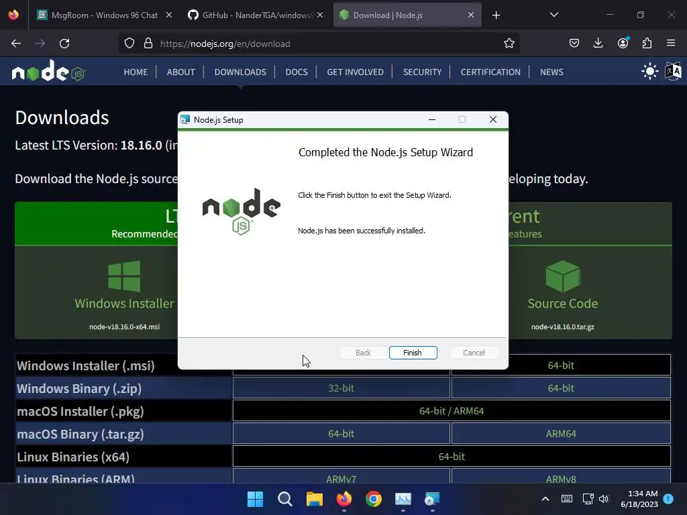Screen dimensions: 687x515
Task: Close the GitHub tab
Action: click(x=320, y=15)
